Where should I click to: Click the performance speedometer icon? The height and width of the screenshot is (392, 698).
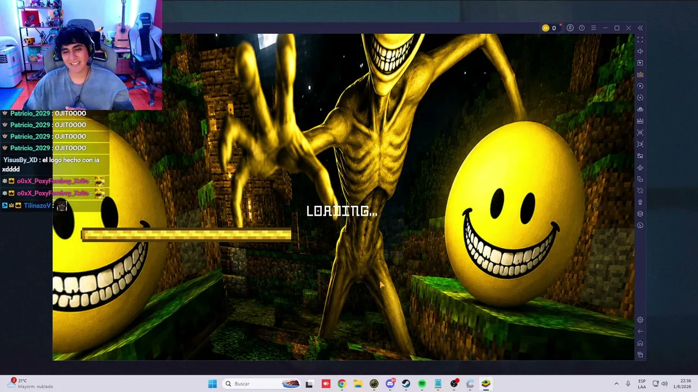point(640,225)
